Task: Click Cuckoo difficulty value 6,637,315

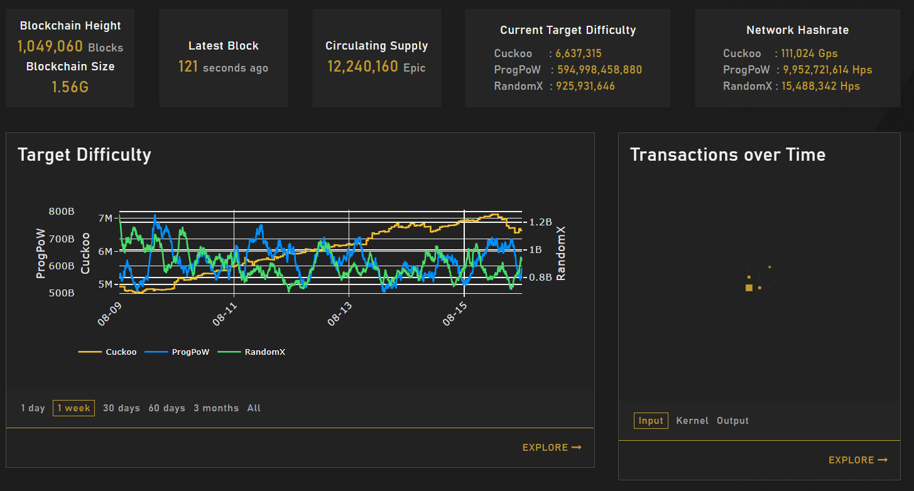Action: point(578,53)
